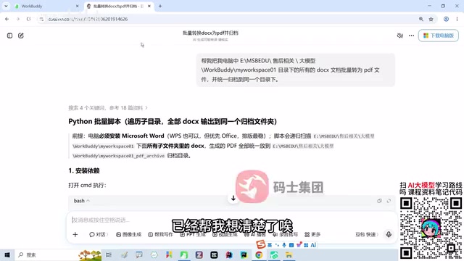The height and width of the screenshot is (261, 464).
Task: Open the Windows Start menu
Action: click(7, 254)
